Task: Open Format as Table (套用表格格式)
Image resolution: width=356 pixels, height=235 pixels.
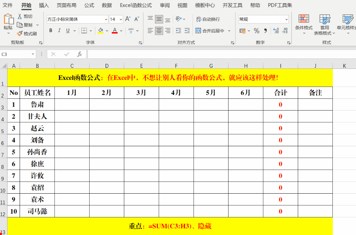Action: [325, 24]
